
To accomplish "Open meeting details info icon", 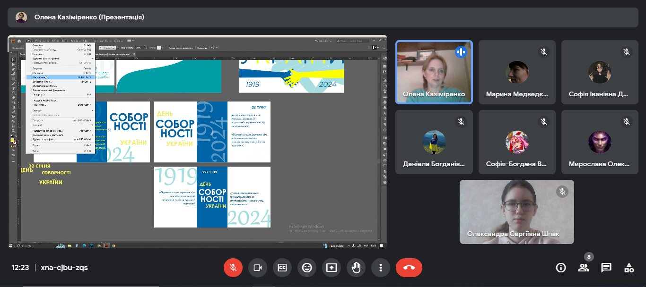I will click(561, 268).
